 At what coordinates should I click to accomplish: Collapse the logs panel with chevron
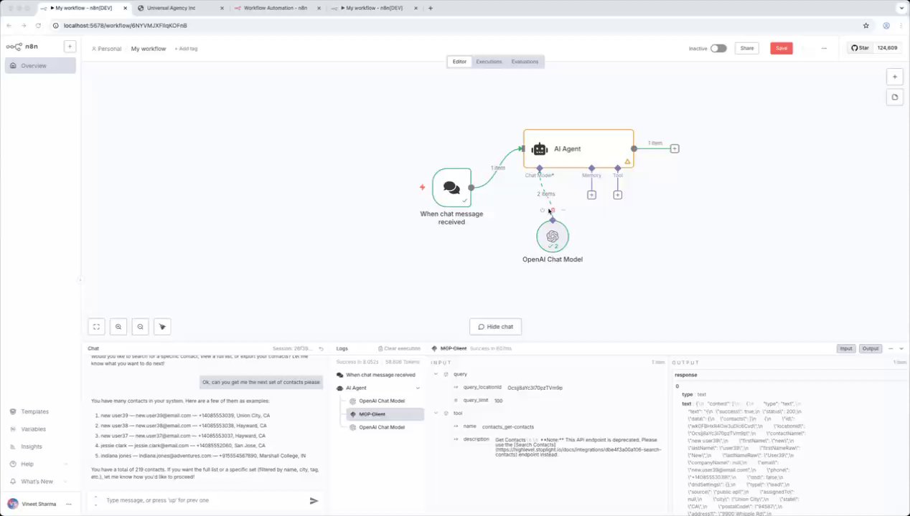point(901,349)
